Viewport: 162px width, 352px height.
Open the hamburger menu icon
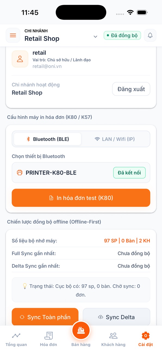click(x=13, y=35)
